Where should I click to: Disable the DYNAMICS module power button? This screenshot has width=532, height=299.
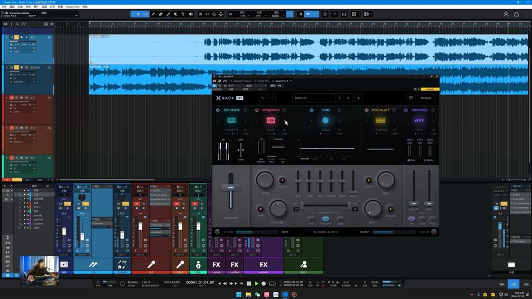257,110
